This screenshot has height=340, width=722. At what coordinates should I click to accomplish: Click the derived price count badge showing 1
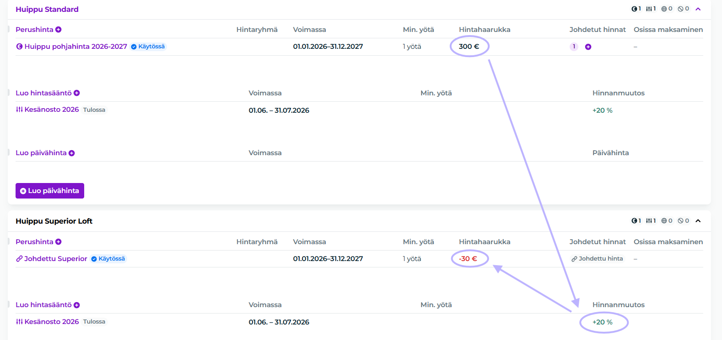tap(574, 47)
